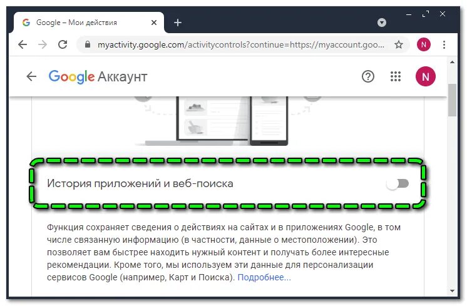Click the История приложений и веб-поиска heading
The height and width of the screenshot is (306, 467).
click(x=140, y=183)
